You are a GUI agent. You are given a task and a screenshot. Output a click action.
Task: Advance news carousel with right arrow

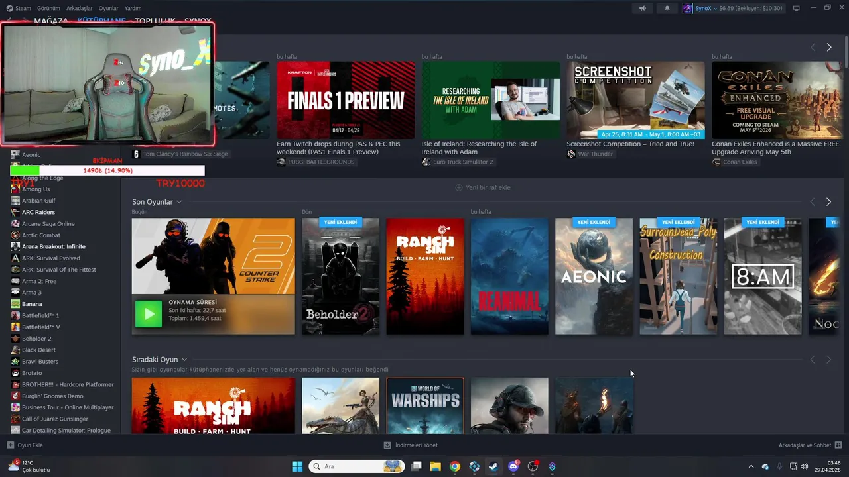828,47
